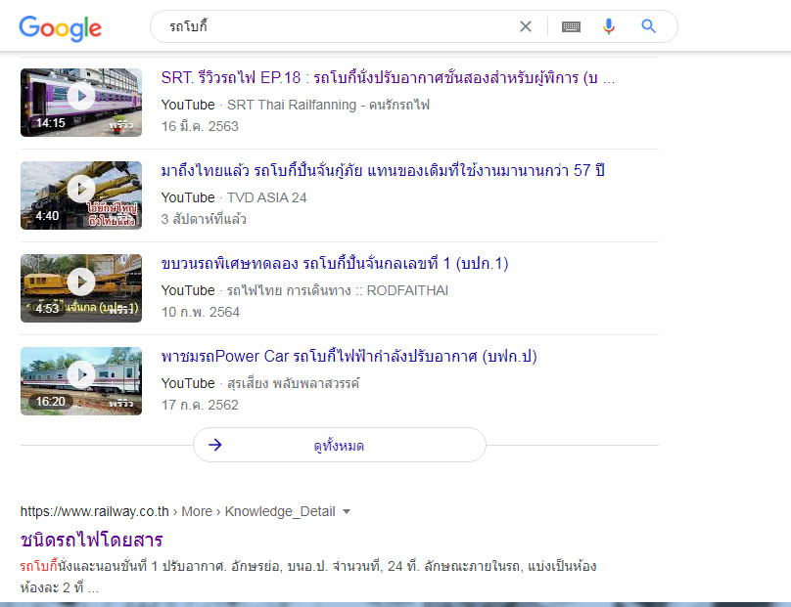Image resolution: width=791 pixels, height=607 pixels.
Task: Play the 14:15 purple train video thumbnail
Action: (81, 103)
